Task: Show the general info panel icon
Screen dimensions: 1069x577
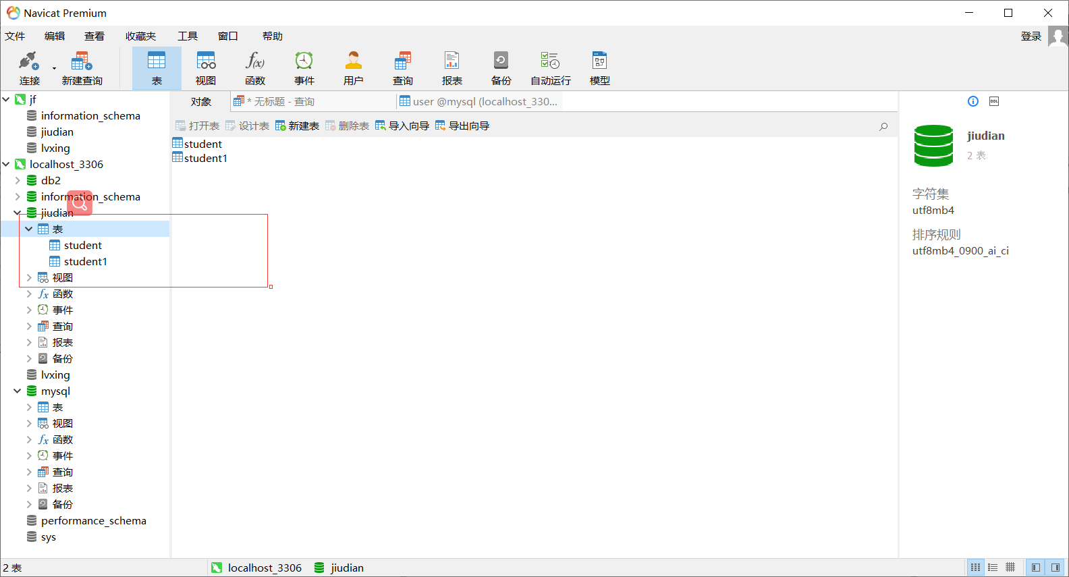Action: (973, 101)
